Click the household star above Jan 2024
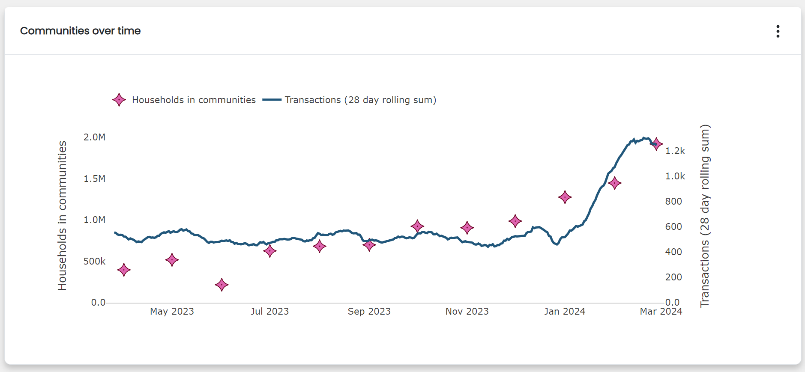 pyautogui.click(x=565, y=197)
